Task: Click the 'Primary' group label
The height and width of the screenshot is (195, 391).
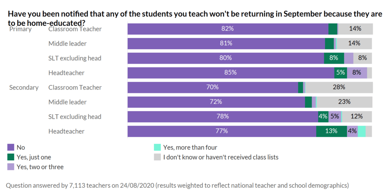Action: 20,29
